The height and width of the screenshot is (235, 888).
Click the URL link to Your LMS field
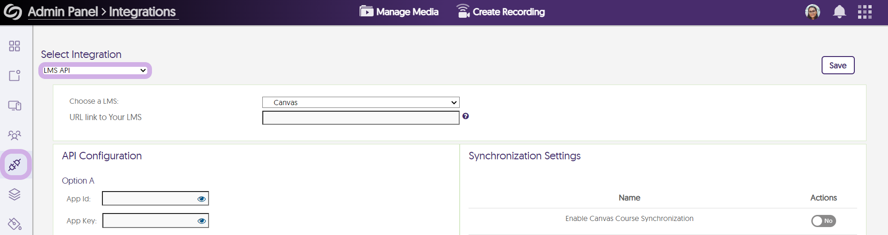[361, 118]
